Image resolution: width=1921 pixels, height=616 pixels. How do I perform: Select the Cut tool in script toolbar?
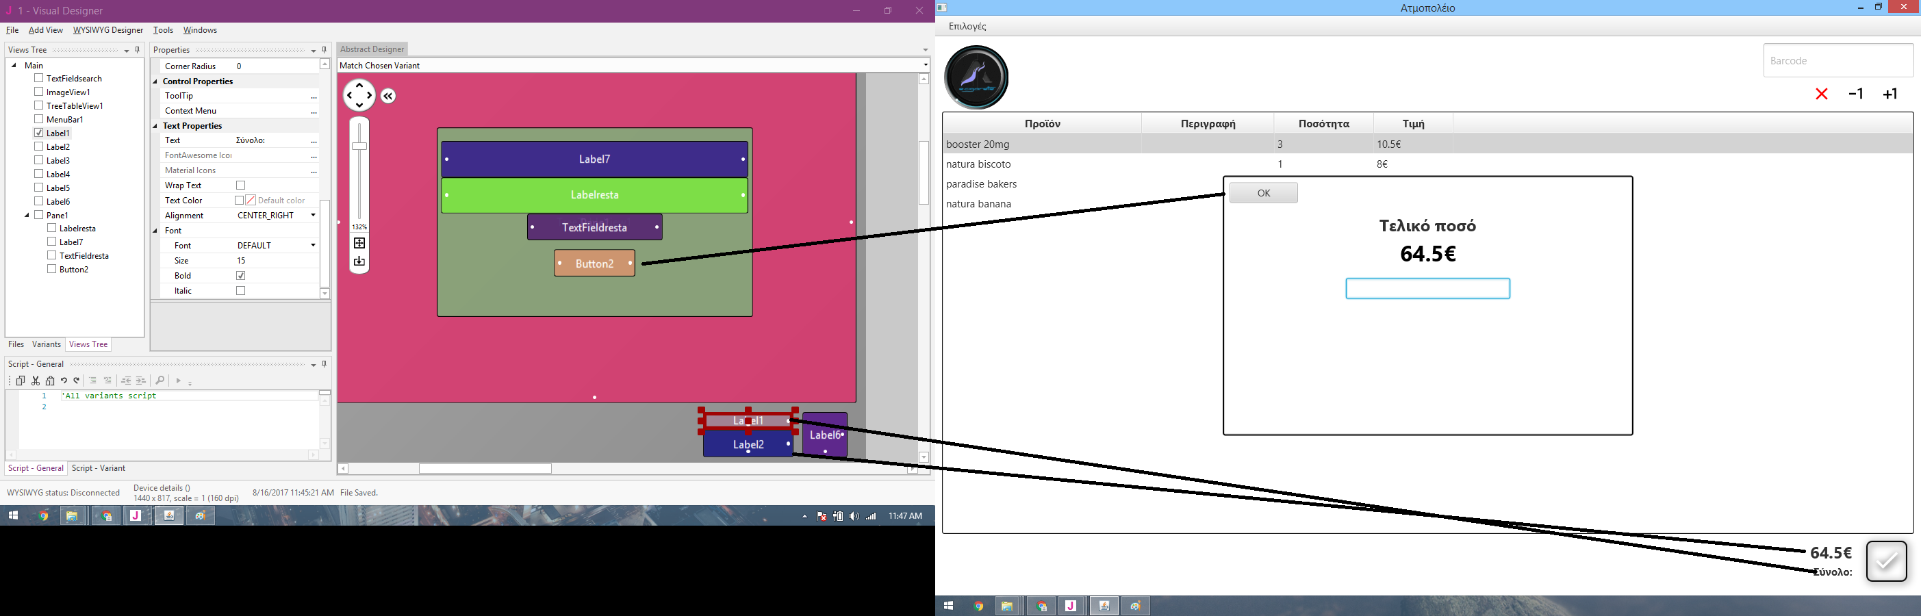[35, 381]
